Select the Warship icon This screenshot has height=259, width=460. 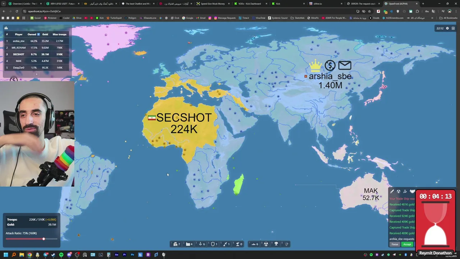[253, 244]
